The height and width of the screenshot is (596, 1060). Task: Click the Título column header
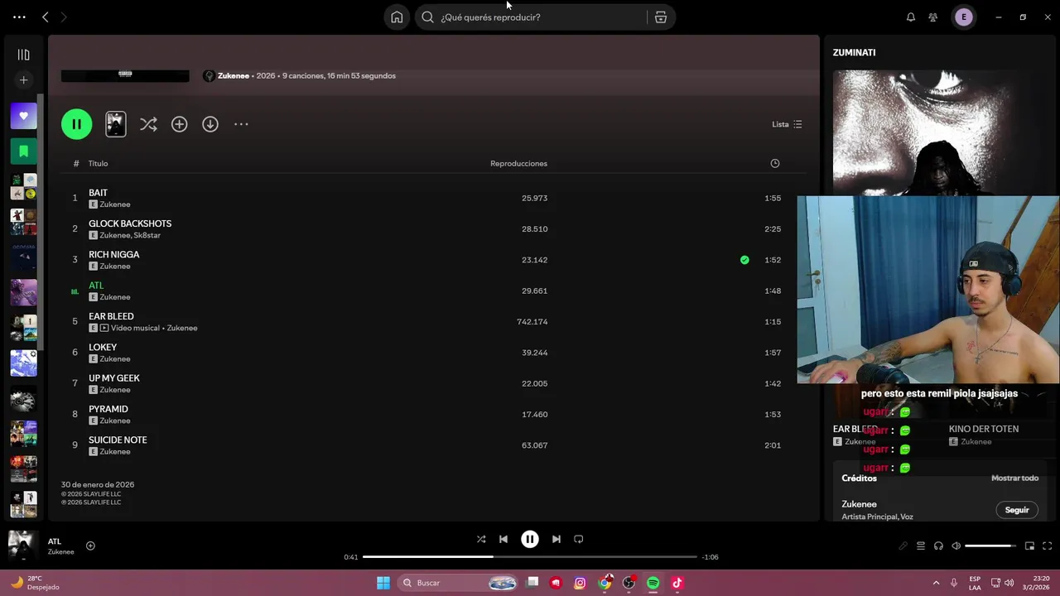pyautogui.click(x=99, y=163)
